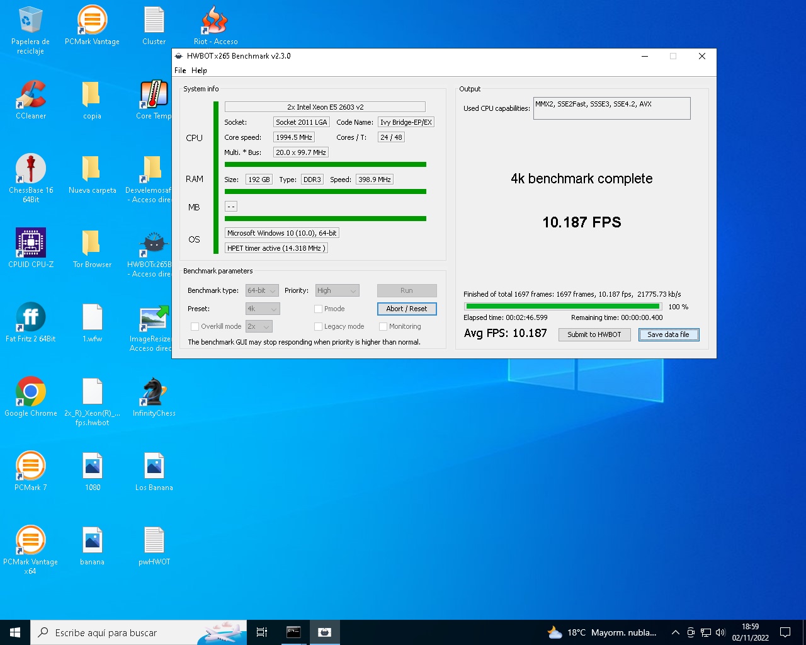Open the Cluster text file icon

pos(154,26)
